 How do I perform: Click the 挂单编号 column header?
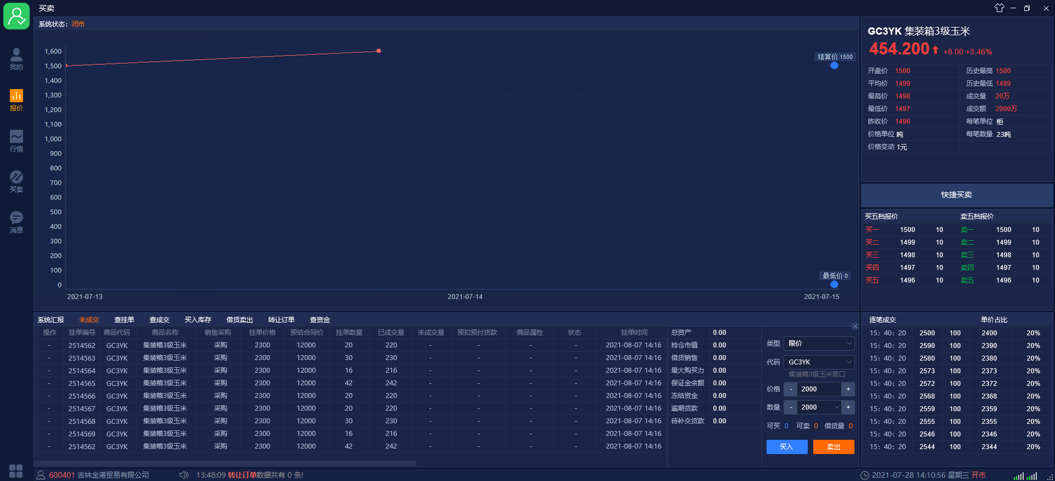(x=82, y=333)
